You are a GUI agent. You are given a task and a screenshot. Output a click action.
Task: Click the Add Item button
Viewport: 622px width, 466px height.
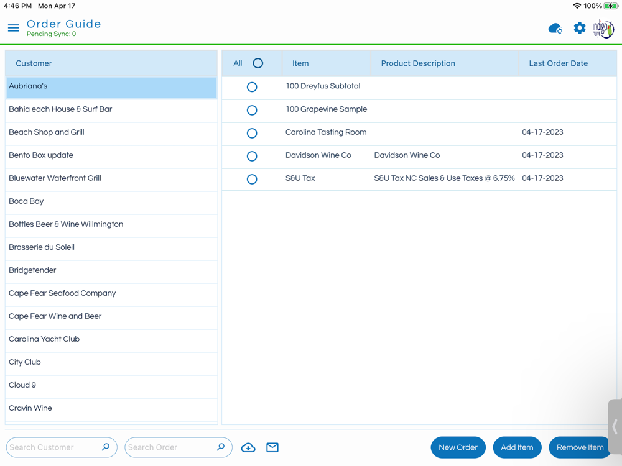[x=517, y=447]
